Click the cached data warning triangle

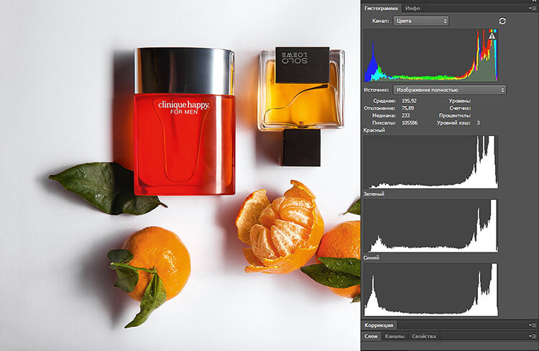[492, 35]
